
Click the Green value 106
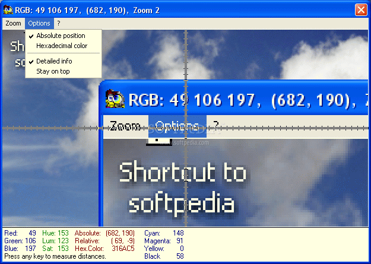click(x=30, y=241)
